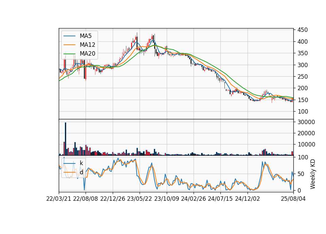Click the 24/02/26 date axis label

point(193,199)
